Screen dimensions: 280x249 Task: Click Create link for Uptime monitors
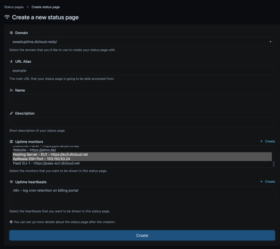click(x=267, y=141)
